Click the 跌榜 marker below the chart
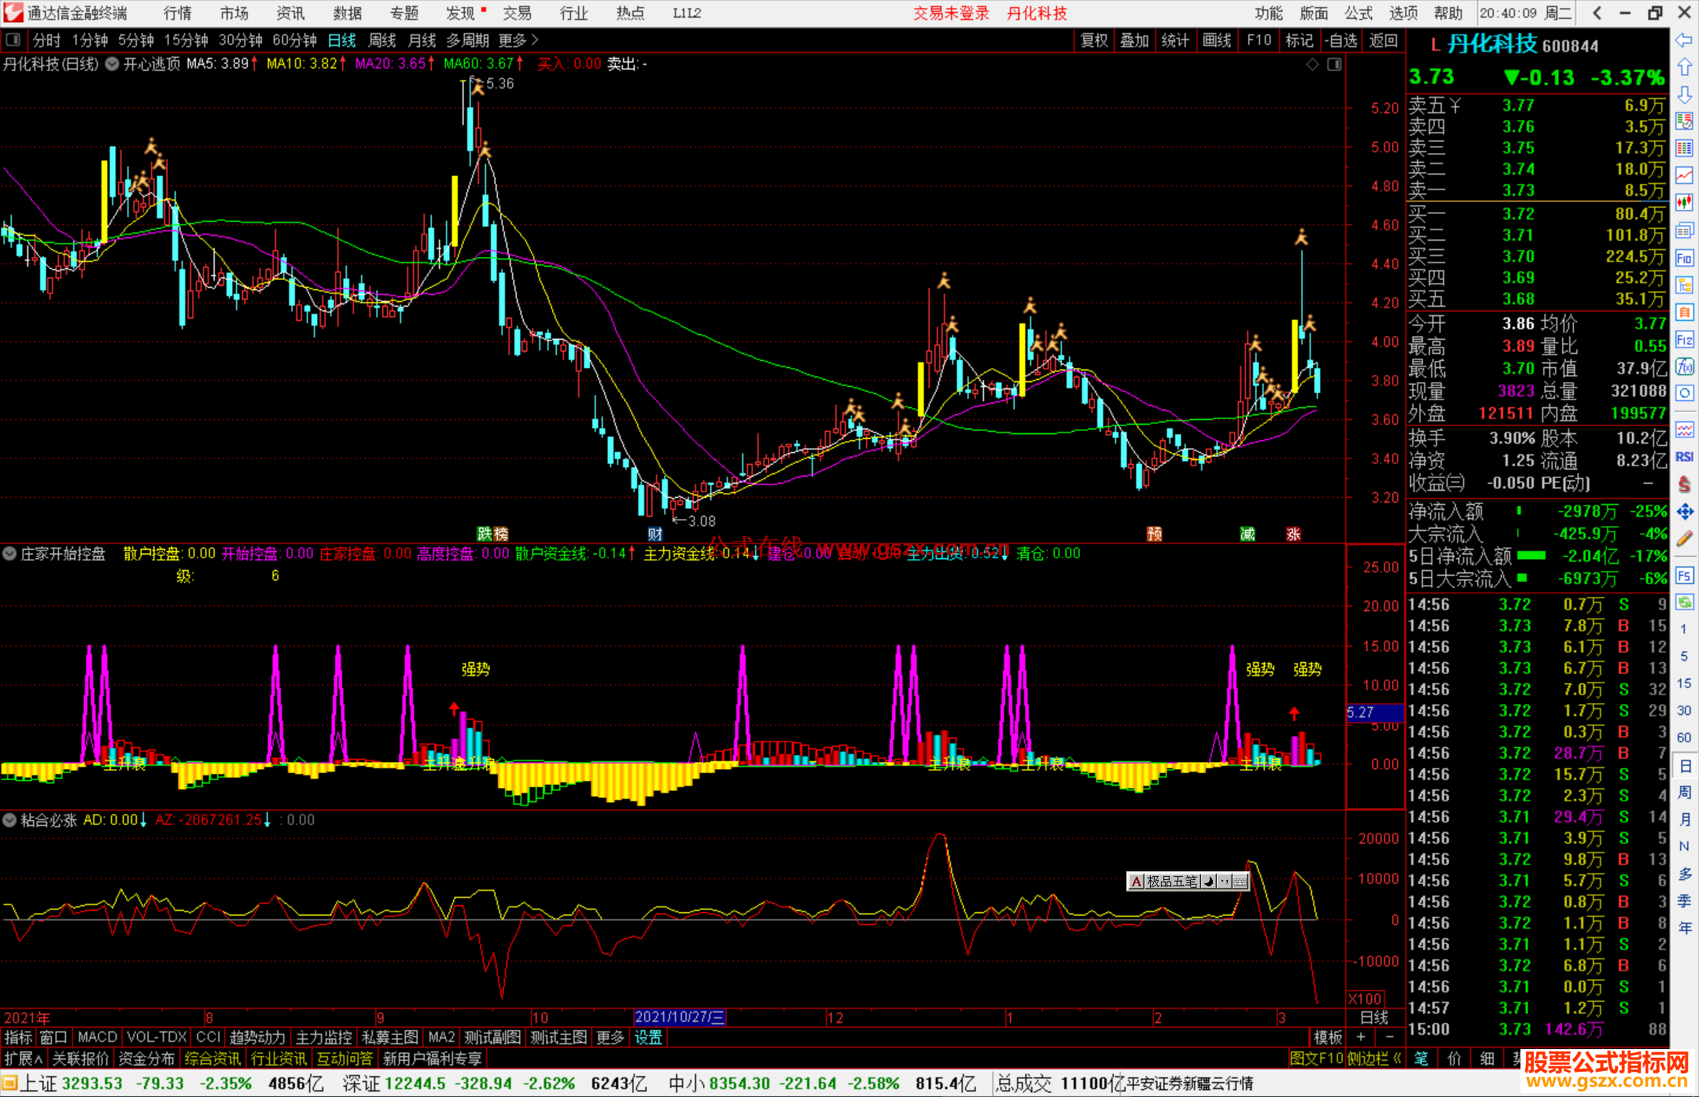Image resolution: width=1699 pixels, height=1097 pixels. click(x=492, y=534)
